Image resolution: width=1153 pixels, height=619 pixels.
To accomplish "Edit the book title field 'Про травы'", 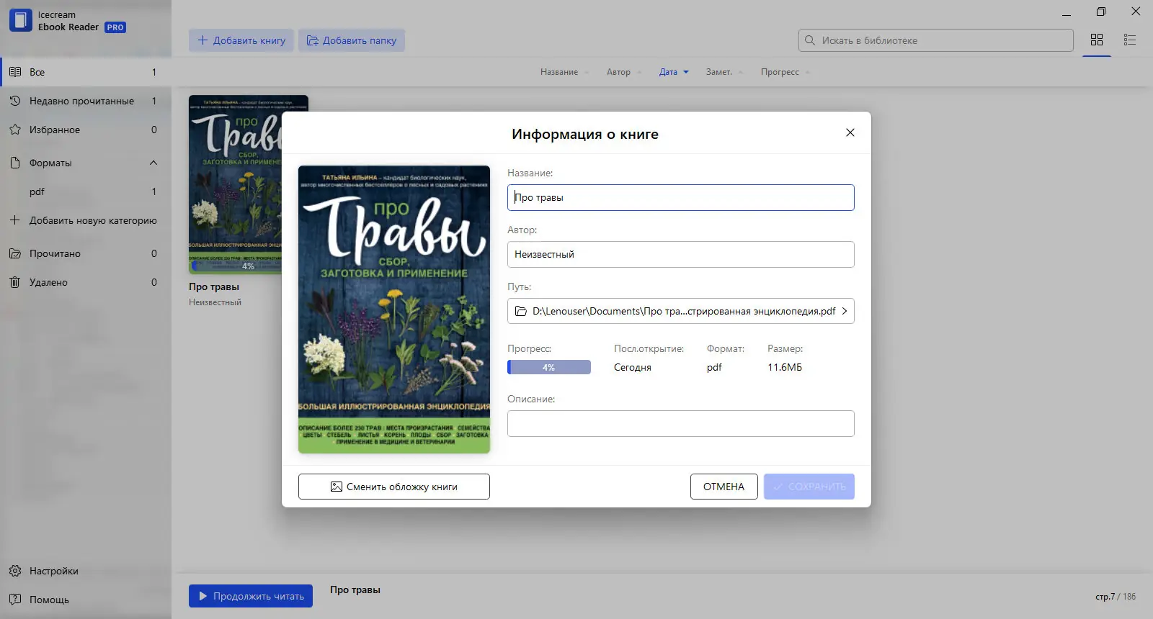I will (x=680, y=197).
